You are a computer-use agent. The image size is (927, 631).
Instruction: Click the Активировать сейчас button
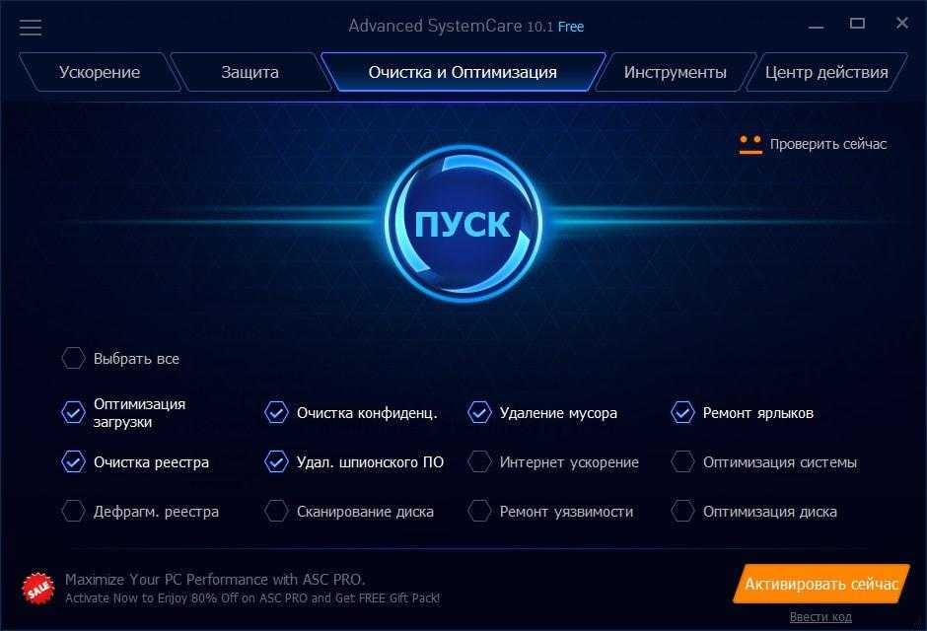(821, 584)
